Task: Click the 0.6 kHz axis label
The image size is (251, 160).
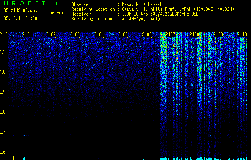Action: (3, 152)
